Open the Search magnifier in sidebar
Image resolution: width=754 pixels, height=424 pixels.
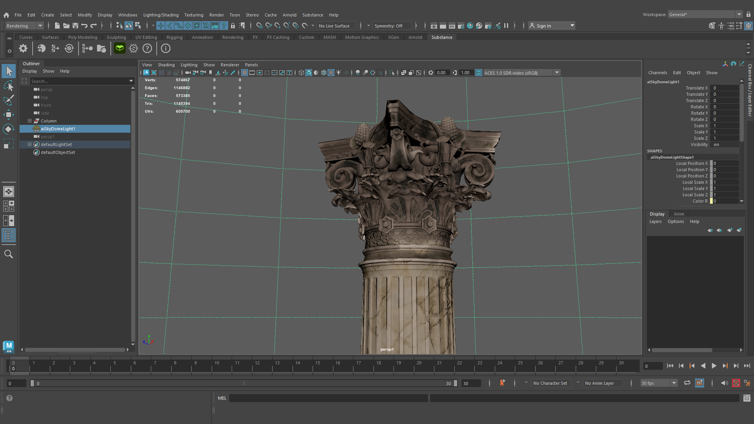[8, 254]
